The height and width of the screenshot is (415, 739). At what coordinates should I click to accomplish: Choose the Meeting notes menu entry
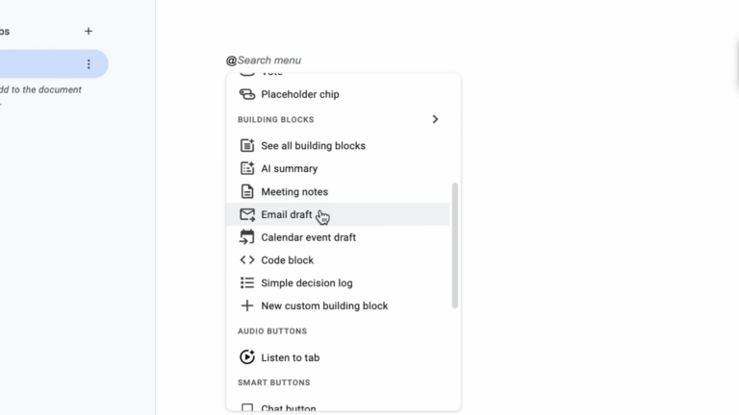click(x=294, y=192)
